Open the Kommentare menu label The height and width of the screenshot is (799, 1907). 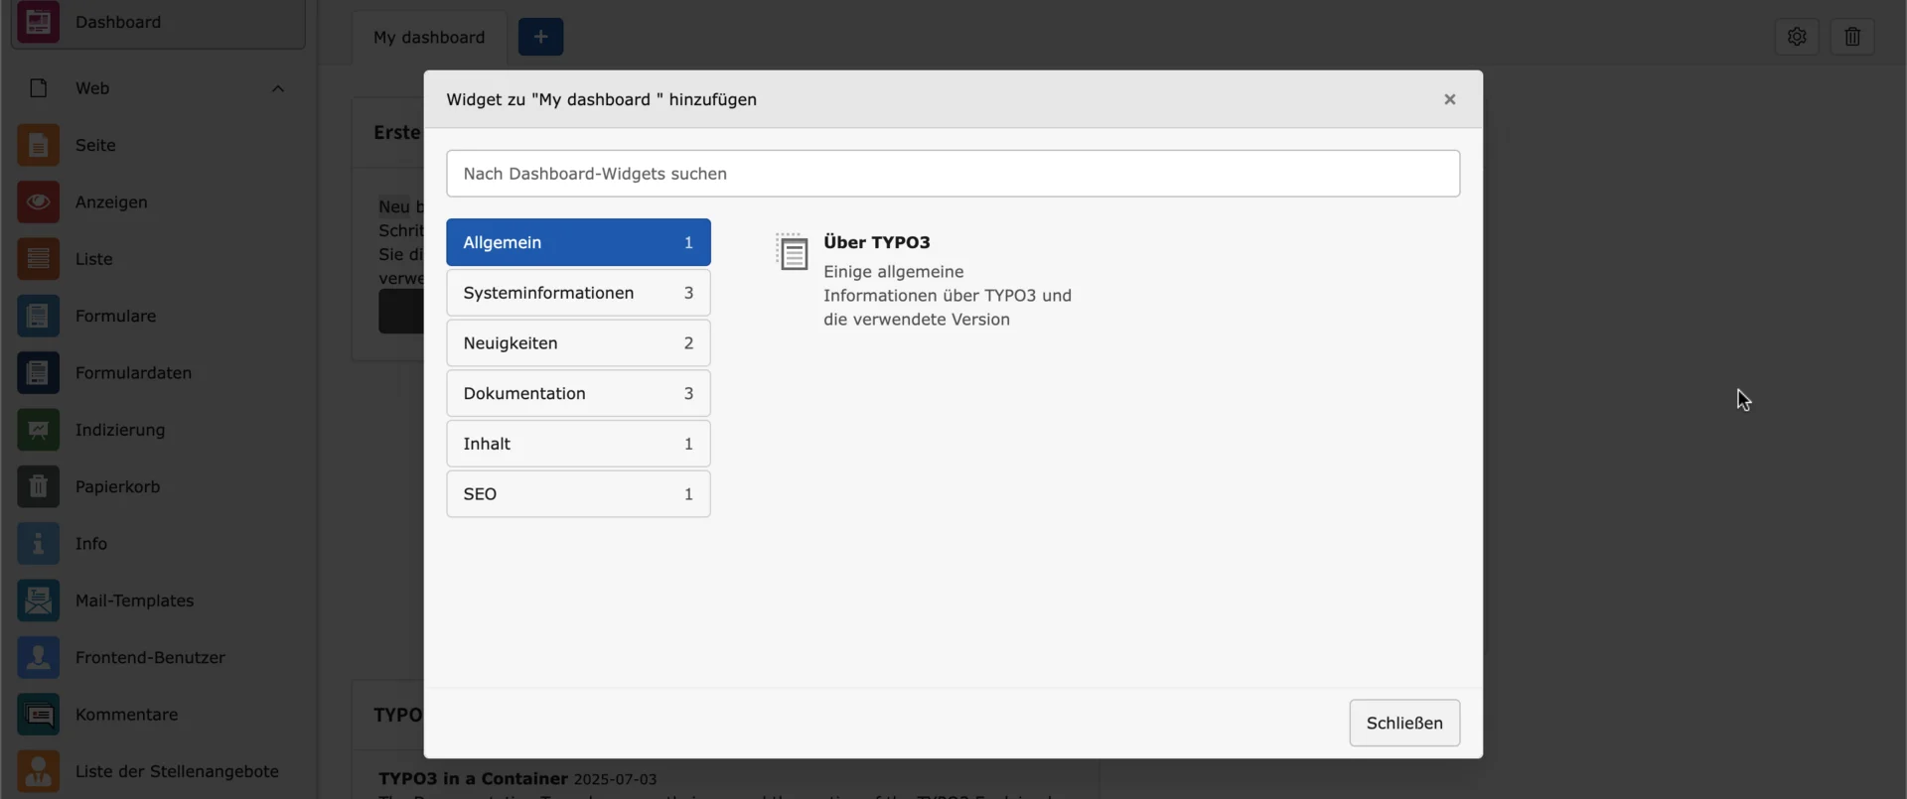pos(126,715)
